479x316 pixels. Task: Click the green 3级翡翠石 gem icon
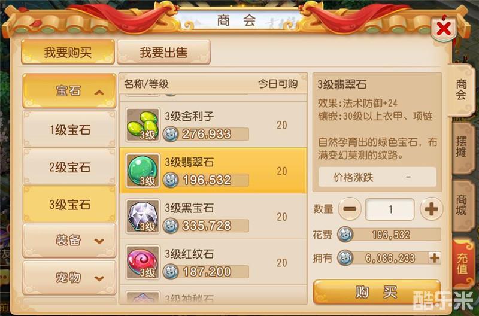click(143, 171)
